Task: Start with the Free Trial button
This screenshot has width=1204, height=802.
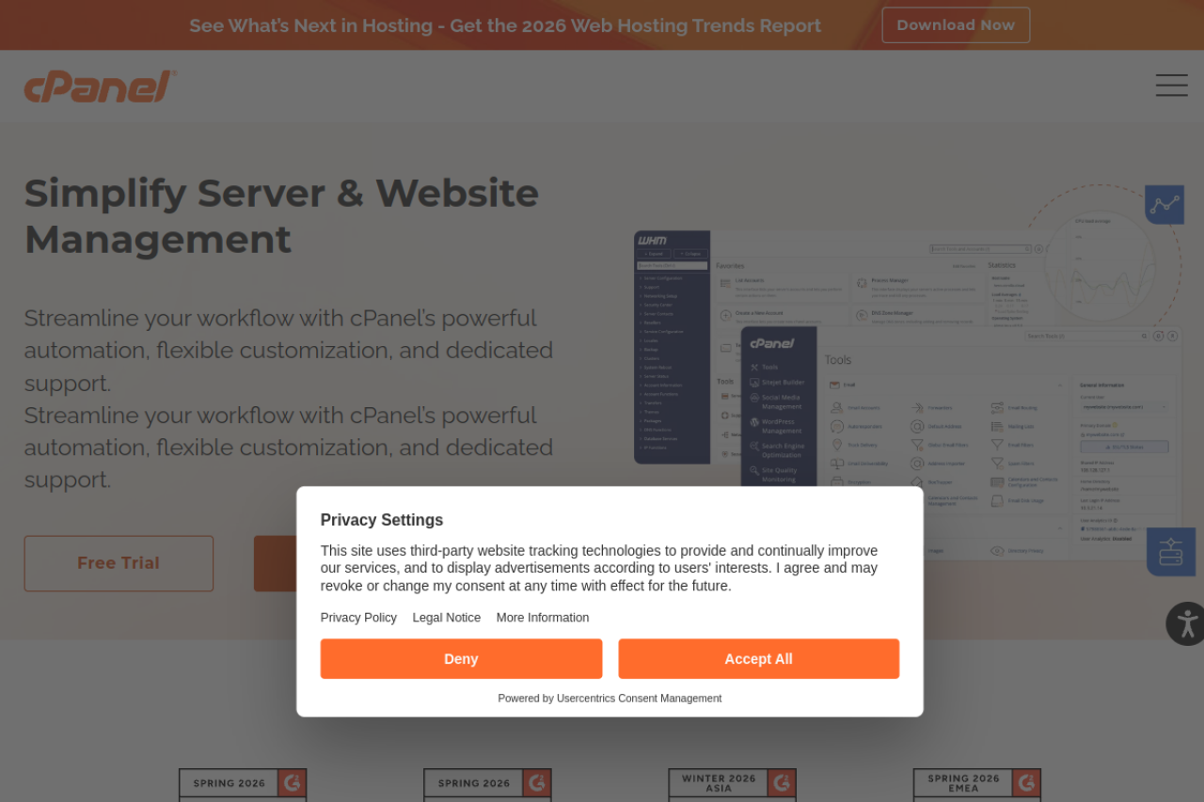Action: [x=119, y=563]
